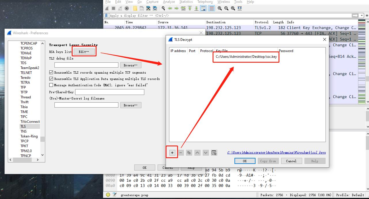Screen dimensions: 369x199
Task: Cancel the TLS Decrypt dialog
Action: click(x=291, y=161)
